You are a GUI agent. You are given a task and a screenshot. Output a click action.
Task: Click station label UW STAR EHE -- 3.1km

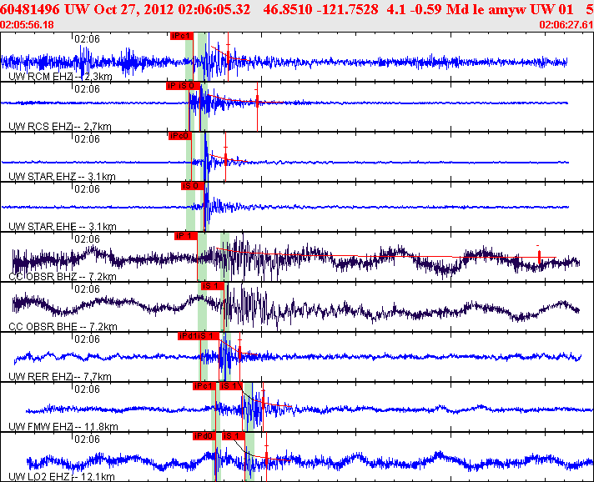[62, 227]
